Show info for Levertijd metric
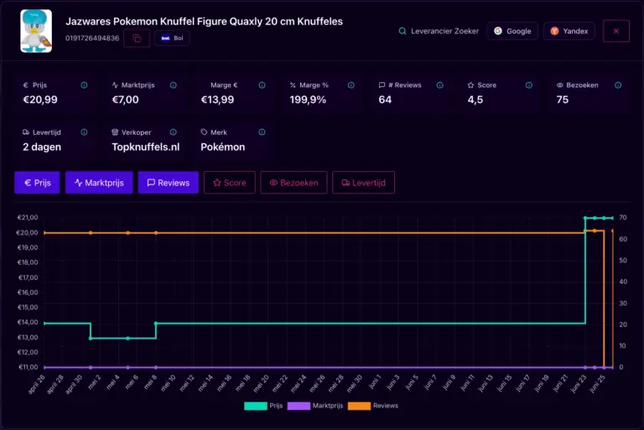Viewport: 644px width, 430px height. (84, 132)
